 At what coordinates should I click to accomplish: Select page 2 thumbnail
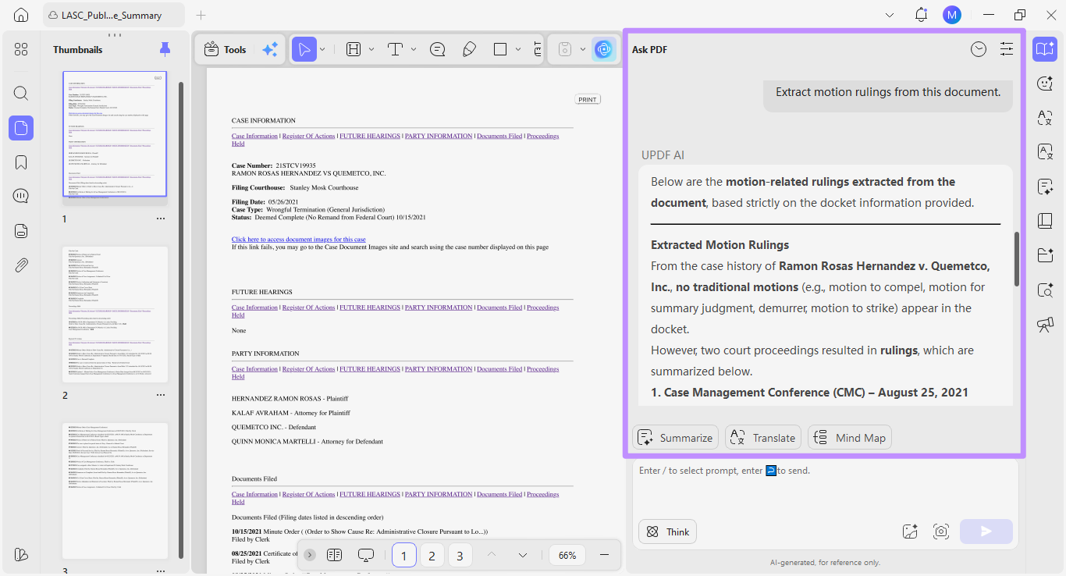115,315
